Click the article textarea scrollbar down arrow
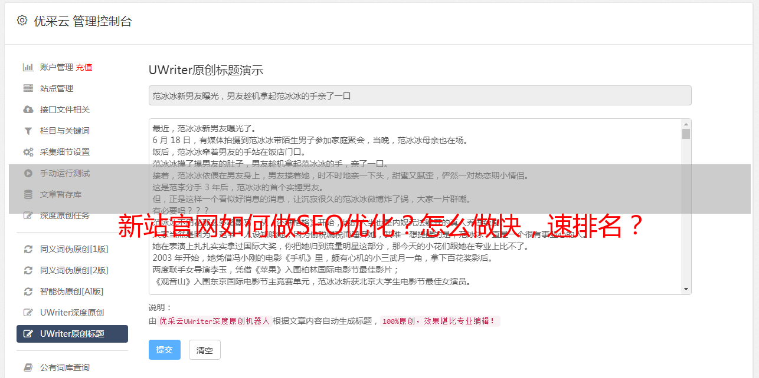The height and width of the screenshot is (378, 759). 686,289
